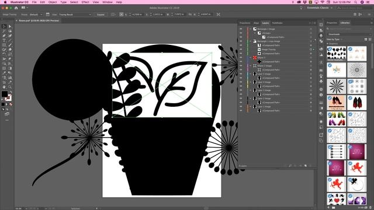Open the Window menu
374x210 pixels.
click(108, 2)
